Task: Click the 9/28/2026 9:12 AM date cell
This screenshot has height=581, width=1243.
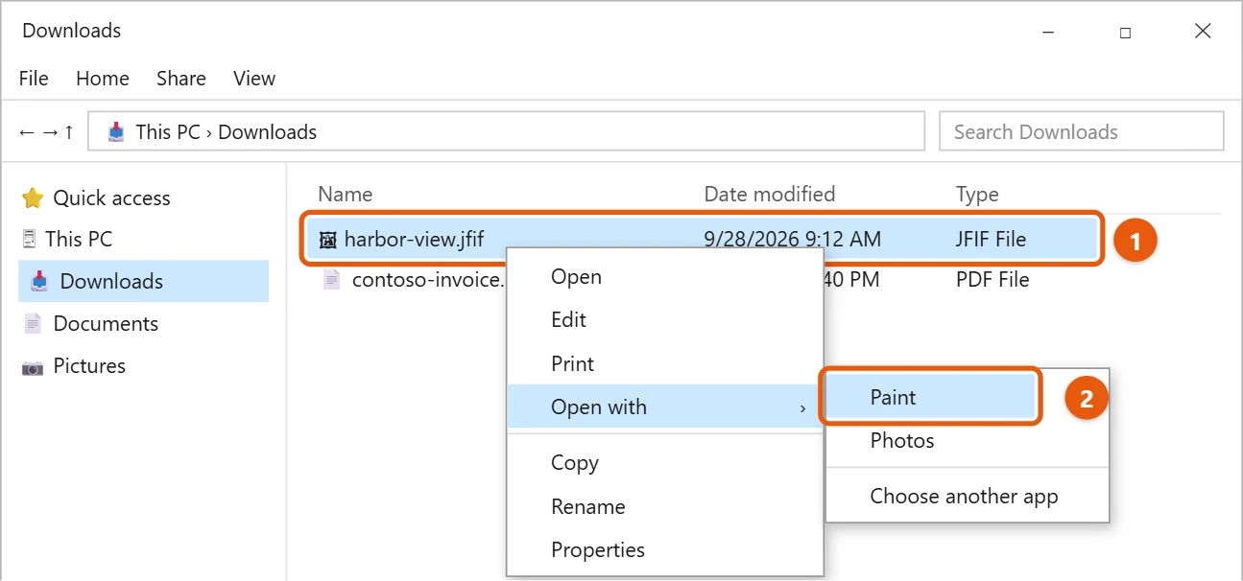Action: 792,240
